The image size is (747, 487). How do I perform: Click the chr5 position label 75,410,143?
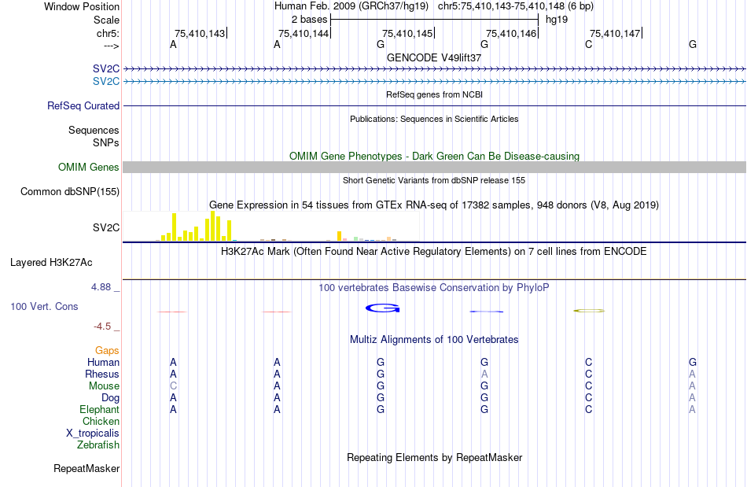pyautogui.click(x=200, y=33)
